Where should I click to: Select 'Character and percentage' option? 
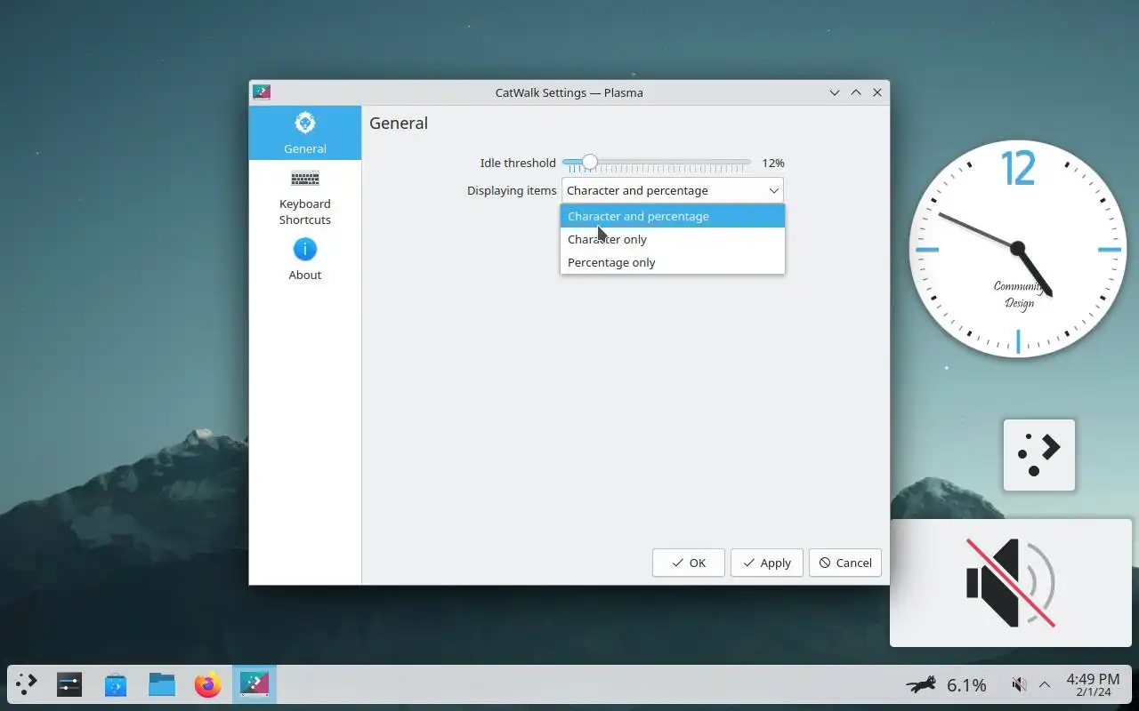click(x=673, y=216)
